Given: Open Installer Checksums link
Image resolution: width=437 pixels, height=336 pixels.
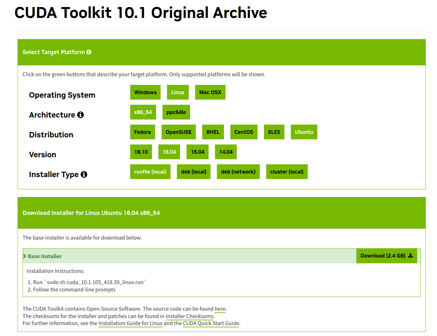Looking at the screenshot, I should pos(189,316).
